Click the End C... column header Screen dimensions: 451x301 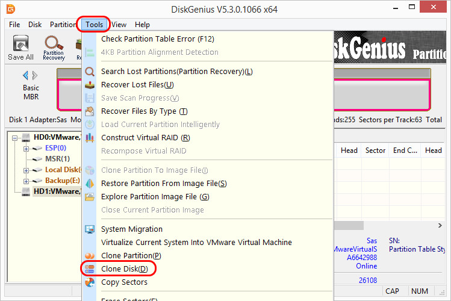405,150
